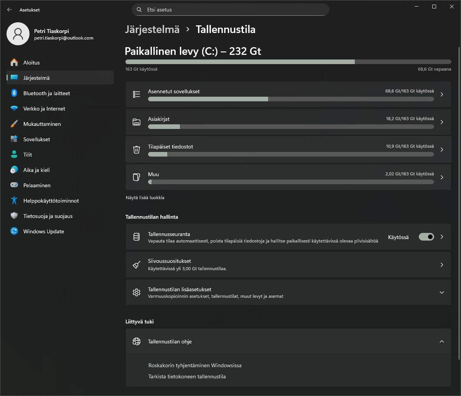This screenshot has width=461, height=396.
Task: Click the Bluetooth ja laitteet icon
Action: 14,93
